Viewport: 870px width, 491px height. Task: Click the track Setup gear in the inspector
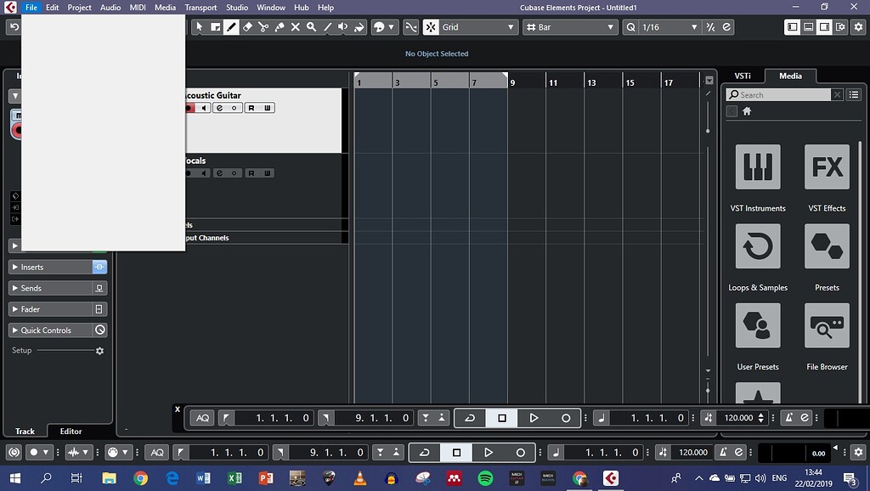99,350
